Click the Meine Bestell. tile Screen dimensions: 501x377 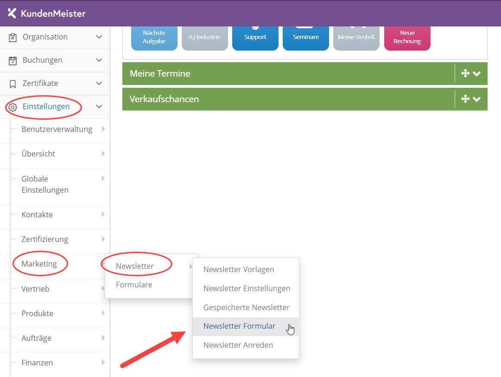(356, 39)
